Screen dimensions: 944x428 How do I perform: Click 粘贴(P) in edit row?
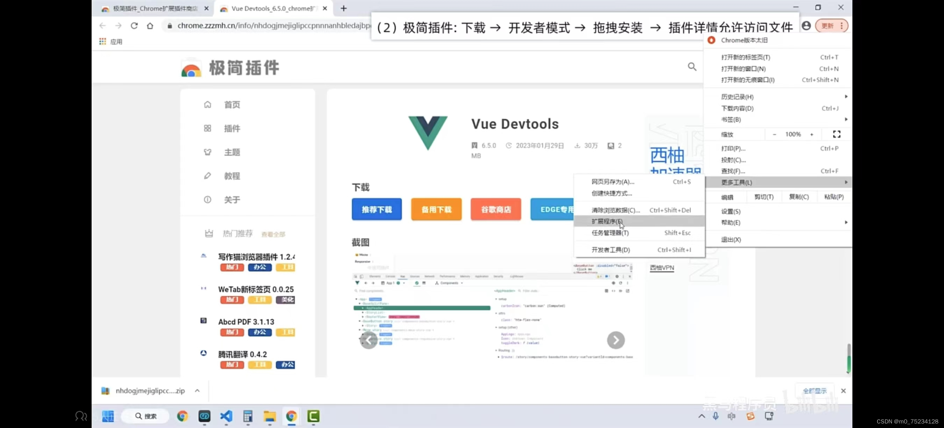[x=834, y=197]
